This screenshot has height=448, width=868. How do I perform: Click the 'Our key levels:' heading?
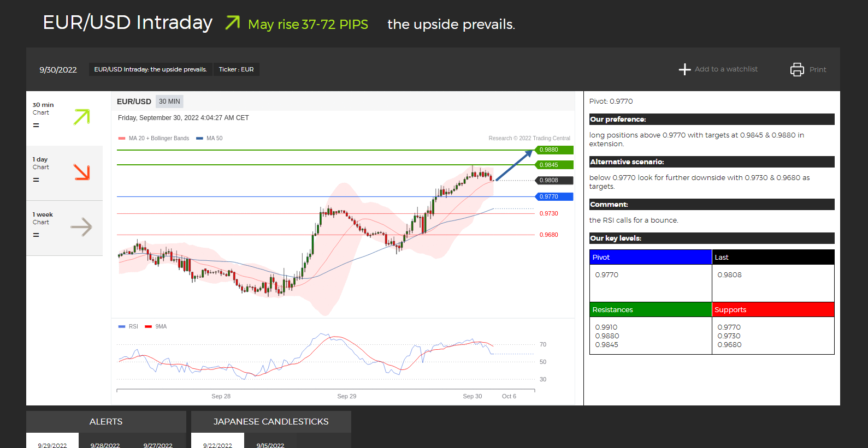(712, 238)
